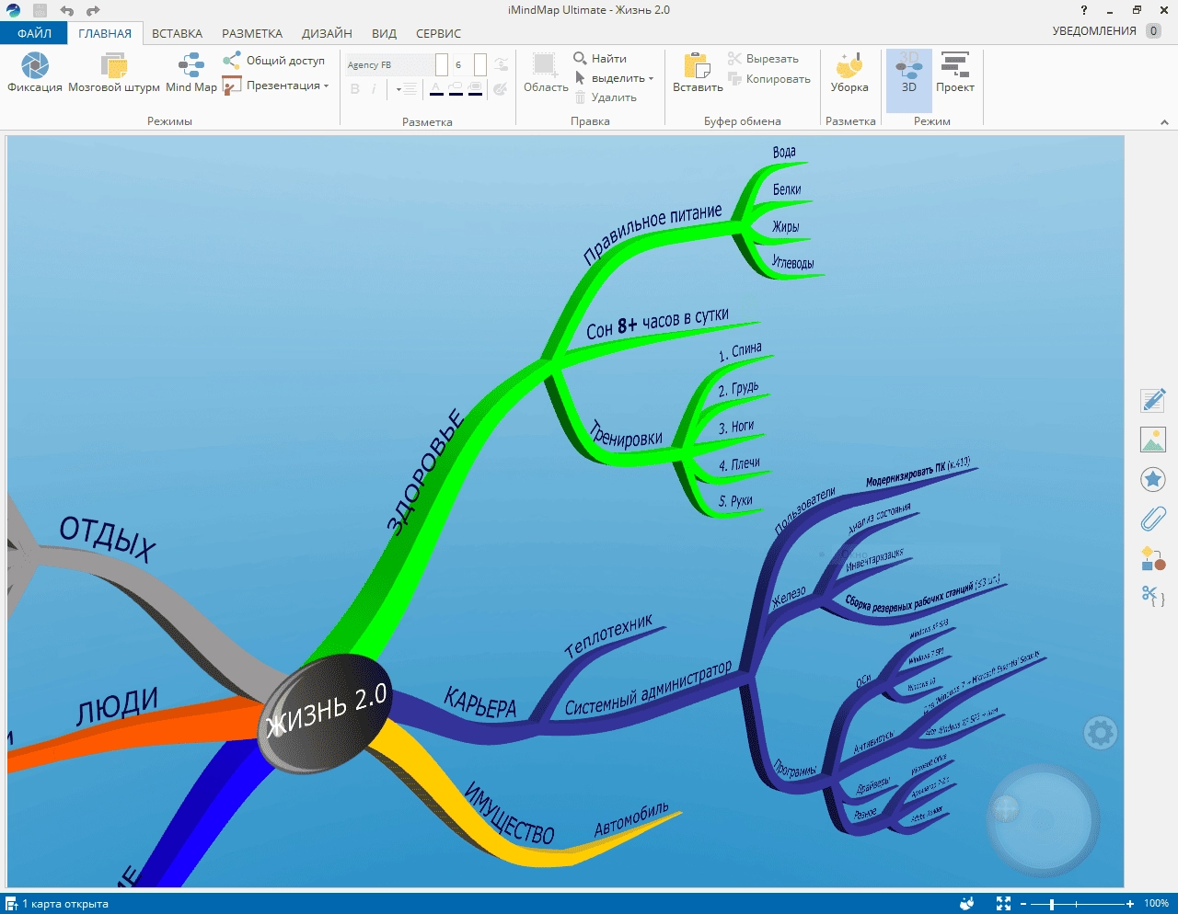Click Найти search button
The image size is (1178, 914).
coord(600,59)
